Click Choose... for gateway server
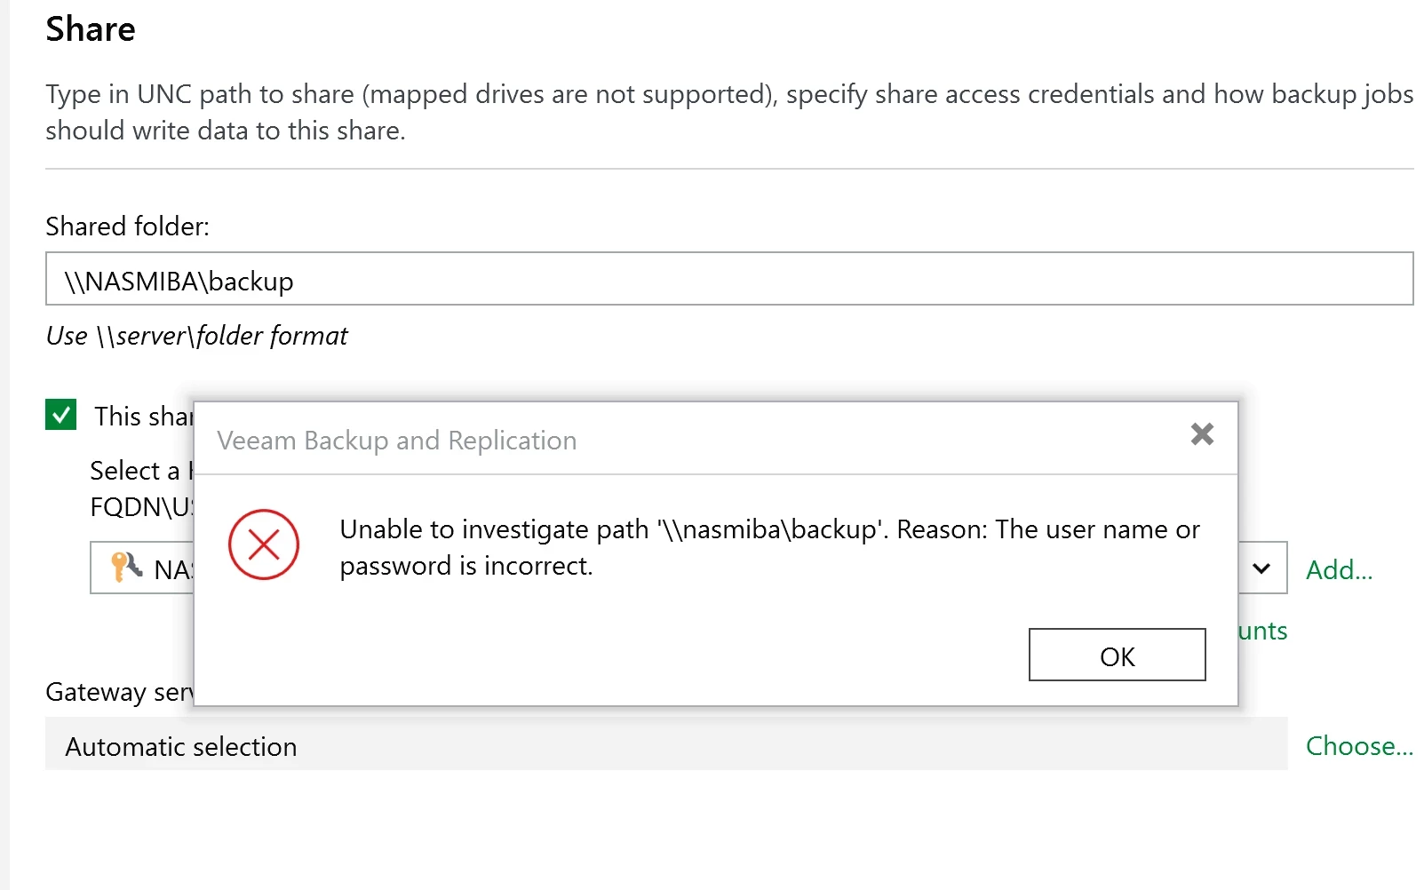 pyautogui.click(x=1358, y=746)
